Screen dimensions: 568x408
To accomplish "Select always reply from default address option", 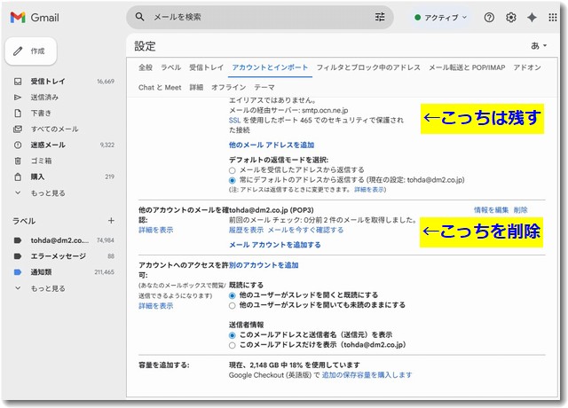I will 233,179.
